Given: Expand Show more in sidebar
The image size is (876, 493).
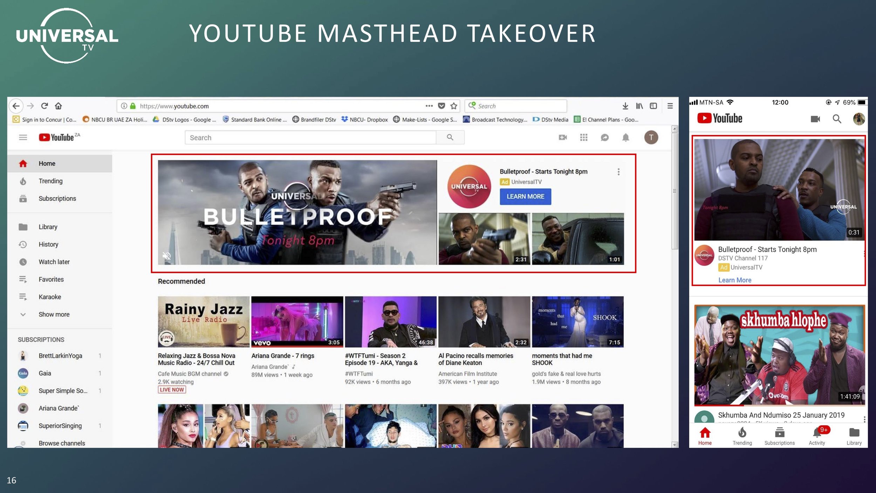Looking at the screenshot, I should tap(60, 315).
